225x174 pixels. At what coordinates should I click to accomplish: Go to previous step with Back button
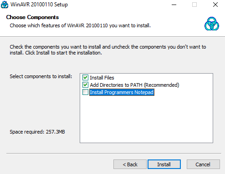(130, 164)
